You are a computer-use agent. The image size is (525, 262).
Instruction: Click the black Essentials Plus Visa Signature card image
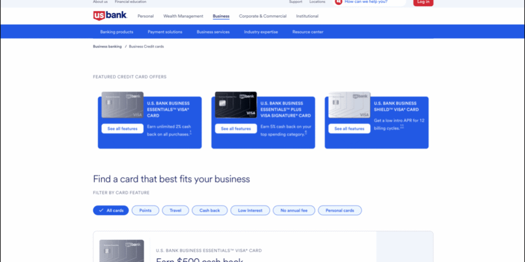236,105
